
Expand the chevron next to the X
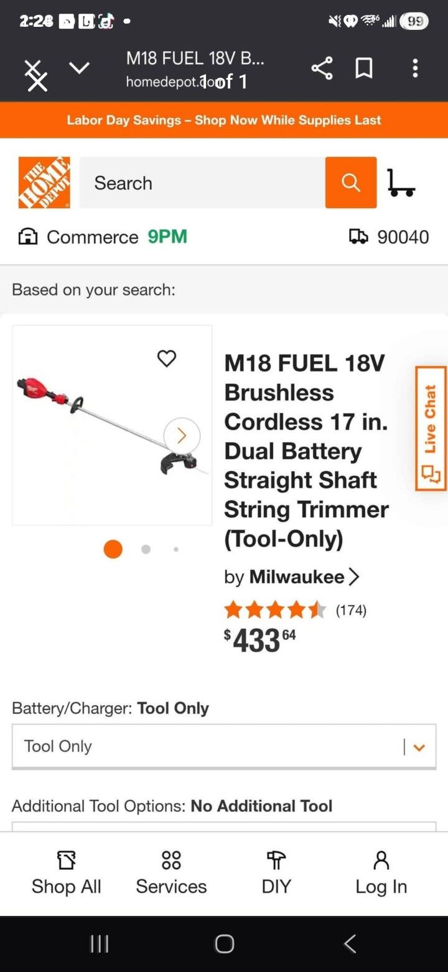pos(80,69)
